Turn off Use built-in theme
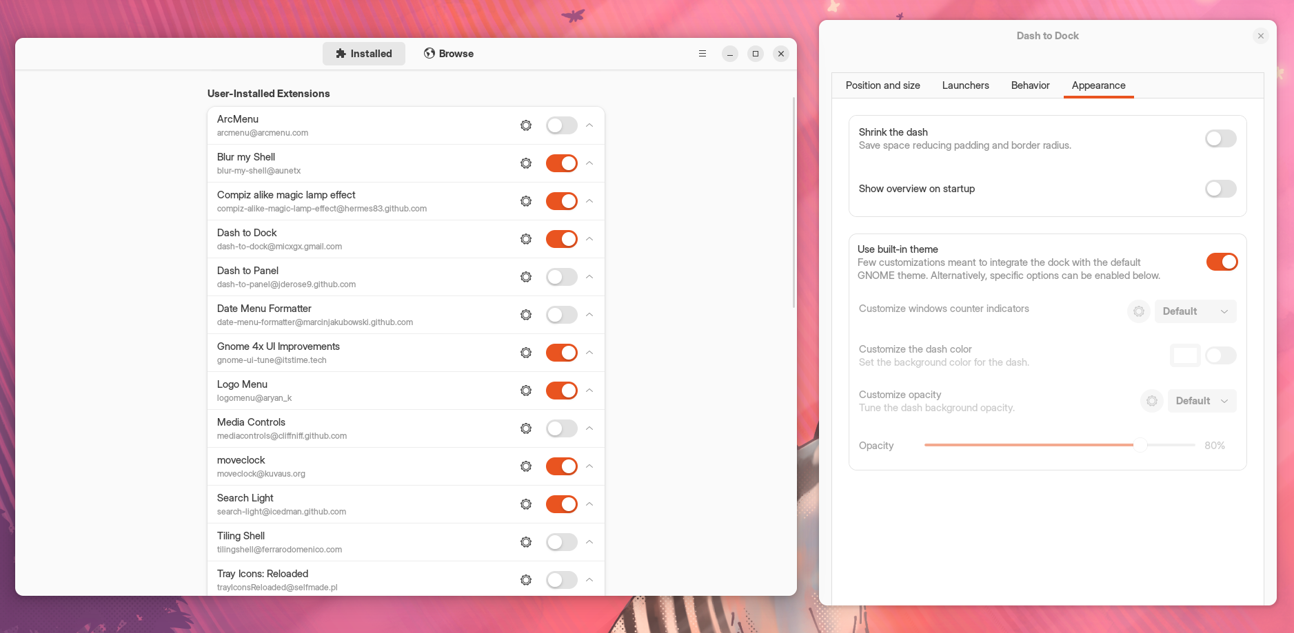This screenshot has width=1294, height=633. pos(1222,262)
